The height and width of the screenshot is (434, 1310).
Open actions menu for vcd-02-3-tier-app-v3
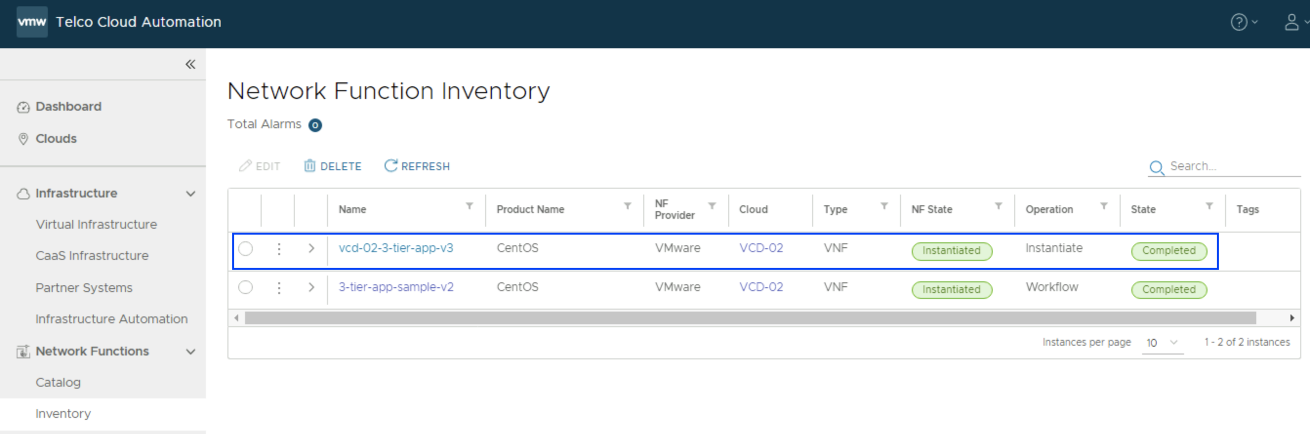point(279,249)
